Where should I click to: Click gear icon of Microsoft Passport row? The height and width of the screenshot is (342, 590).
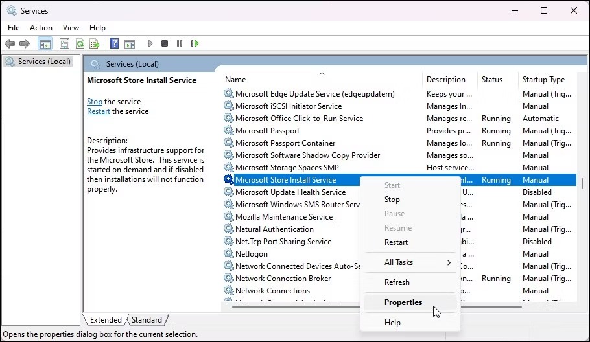pos(228,130)
